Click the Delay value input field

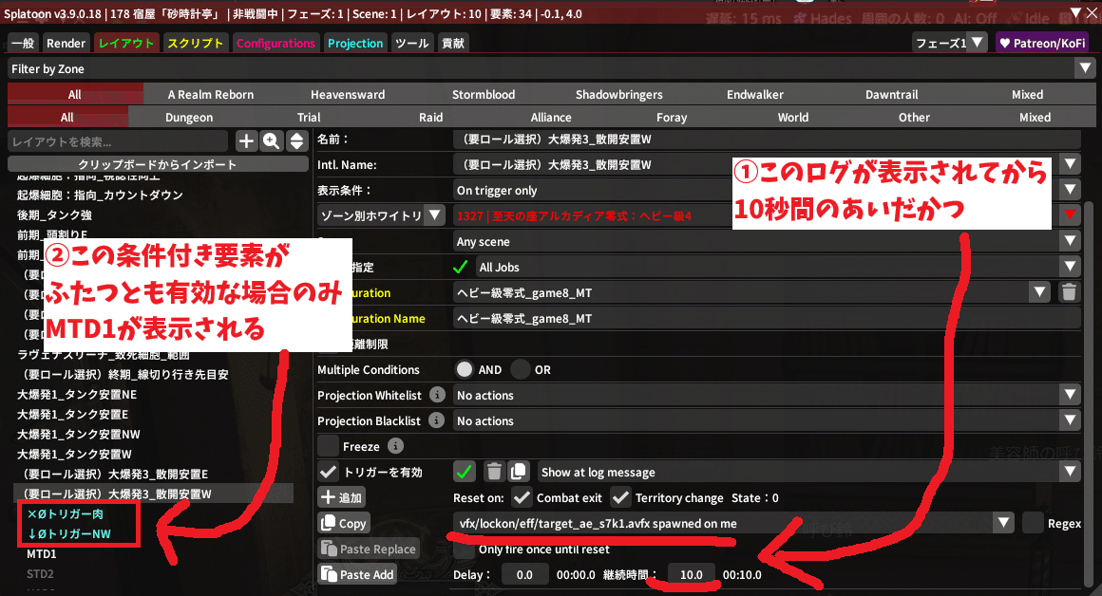tap(524, 574)
